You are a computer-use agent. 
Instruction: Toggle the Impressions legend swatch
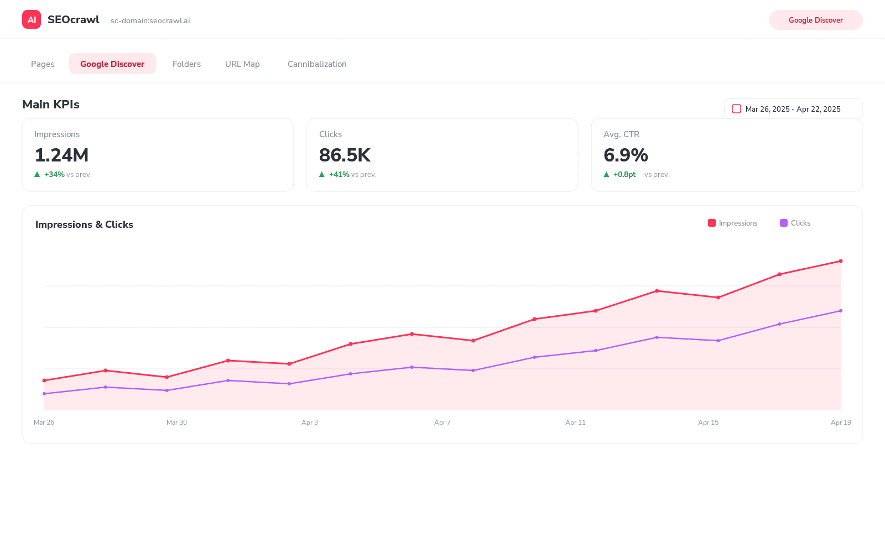click(x=712, y=223)
